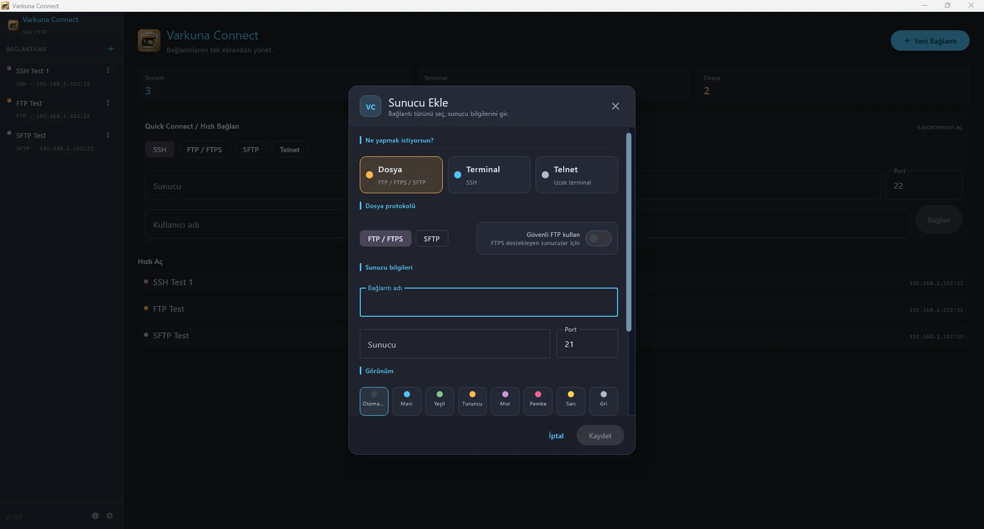The height and width of the screenshot is (529, 984).
Task: Select Sarı color swatch
Action: coord(570,401)
